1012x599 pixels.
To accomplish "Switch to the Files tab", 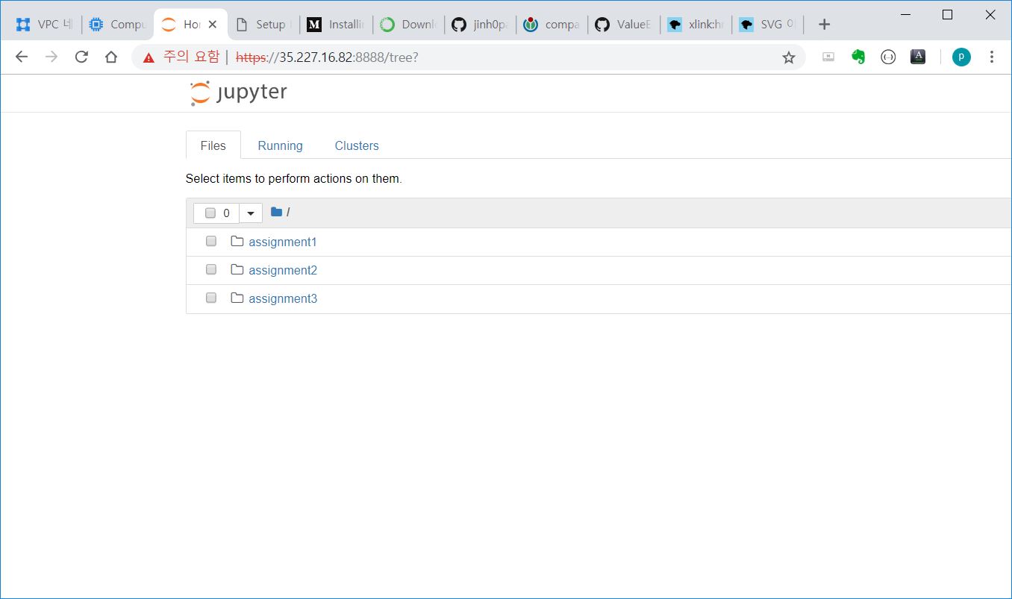I will point(213,145).
